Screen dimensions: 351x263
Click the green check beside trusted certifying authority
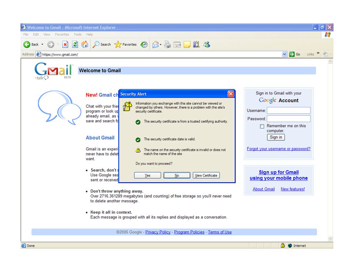[x=138, y=122]
